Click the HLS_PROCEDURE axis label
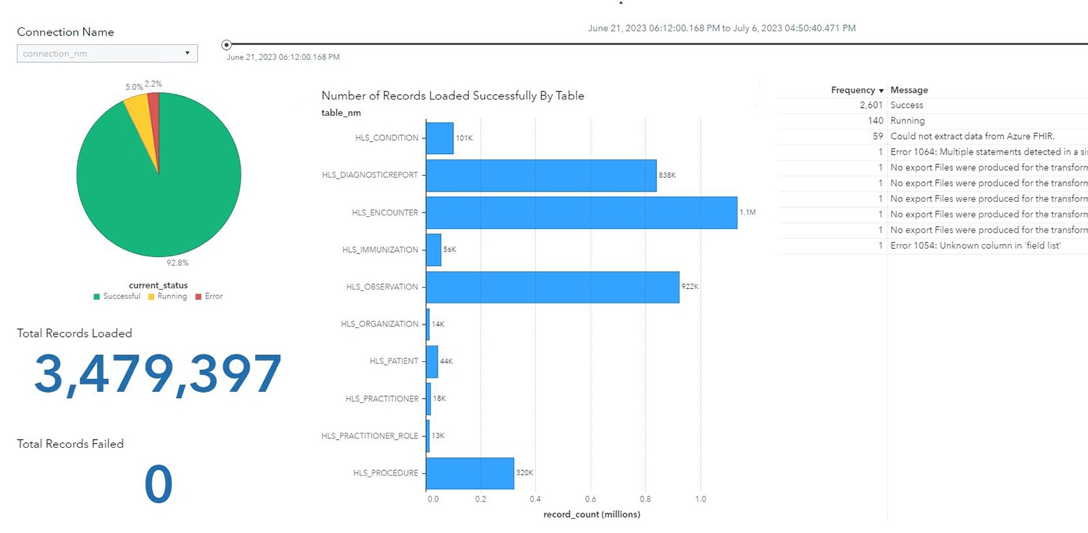 tap(386, 473)
